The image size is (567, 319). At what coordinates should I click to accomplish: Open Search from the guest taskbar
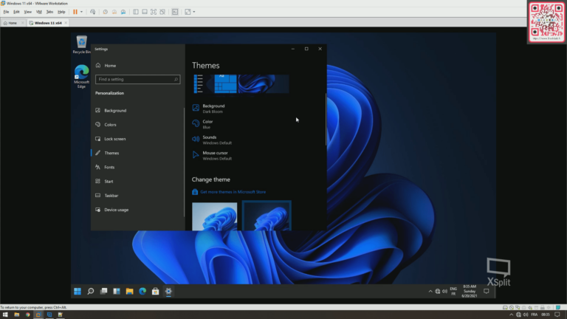91,291
